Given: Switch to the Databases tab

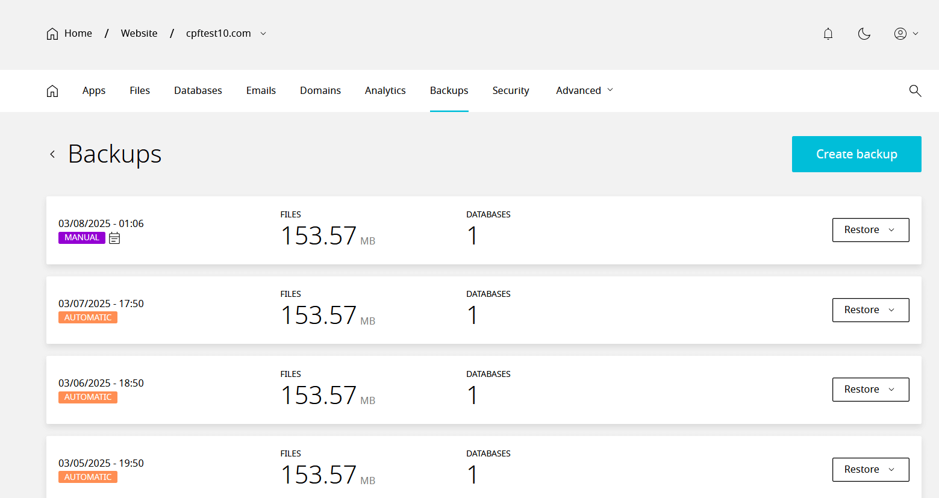Looking at the screenshot, I should 198,90.
